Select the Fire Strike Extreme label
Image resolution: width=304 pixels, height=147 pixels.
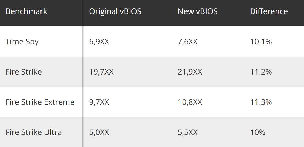coord(40,102)
